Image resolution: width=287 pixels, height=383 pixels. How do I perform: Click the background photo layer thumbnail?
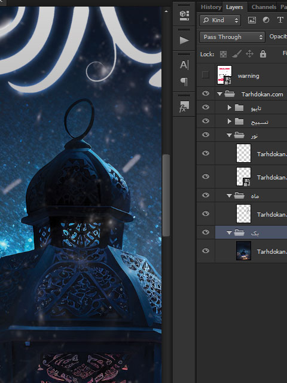[243, 251]
